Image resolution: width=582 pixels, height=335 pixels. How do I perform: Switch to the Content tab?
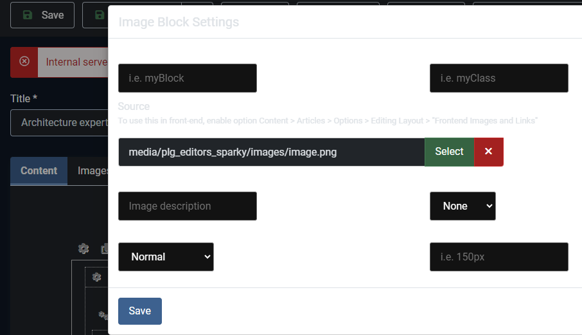39,171
